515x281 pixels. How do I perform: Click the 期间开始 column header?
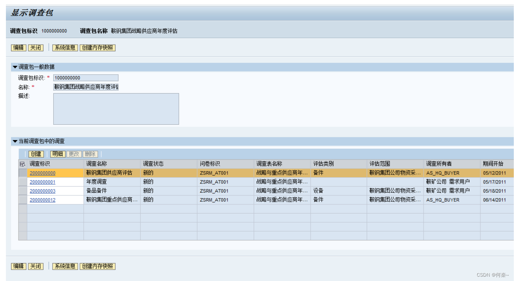coord(497,164)
